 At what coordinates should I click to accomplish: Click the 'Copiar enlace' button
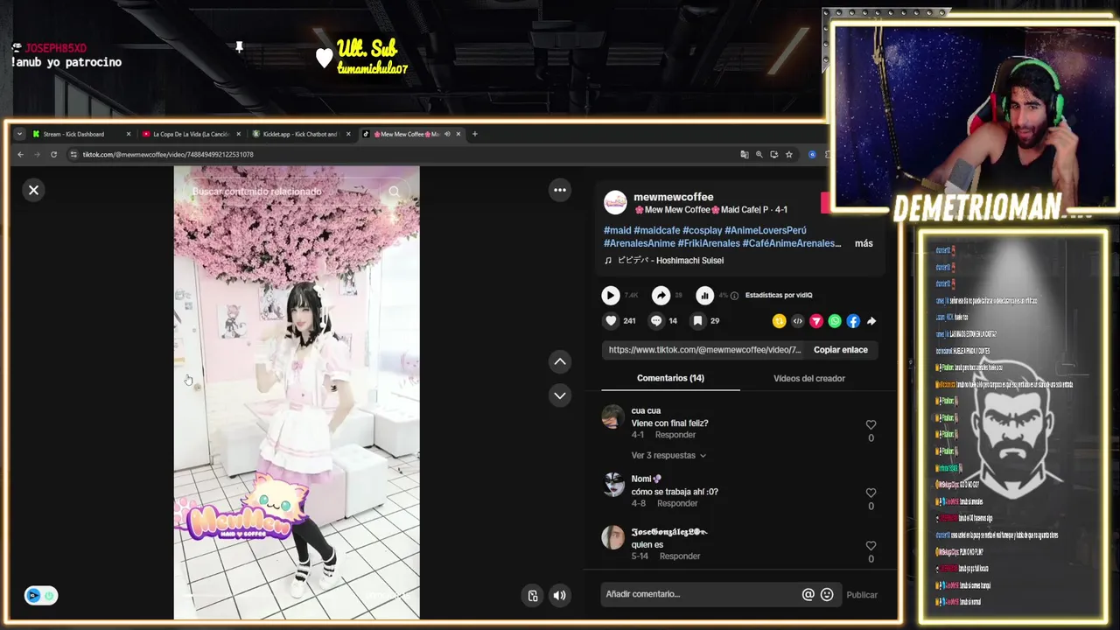tap(841, 350)
